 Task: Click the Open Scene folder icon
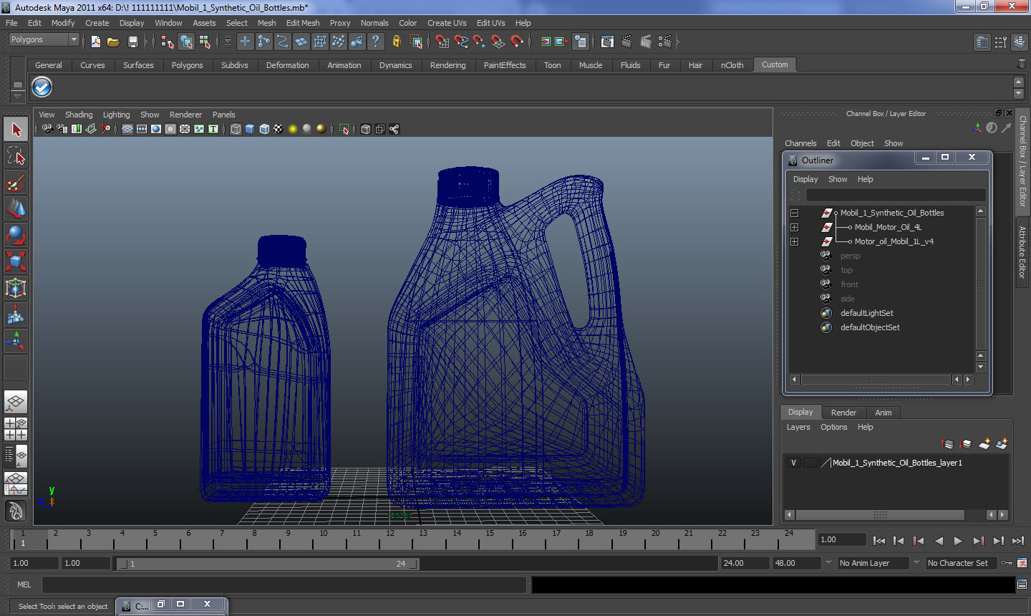(113, 42)
